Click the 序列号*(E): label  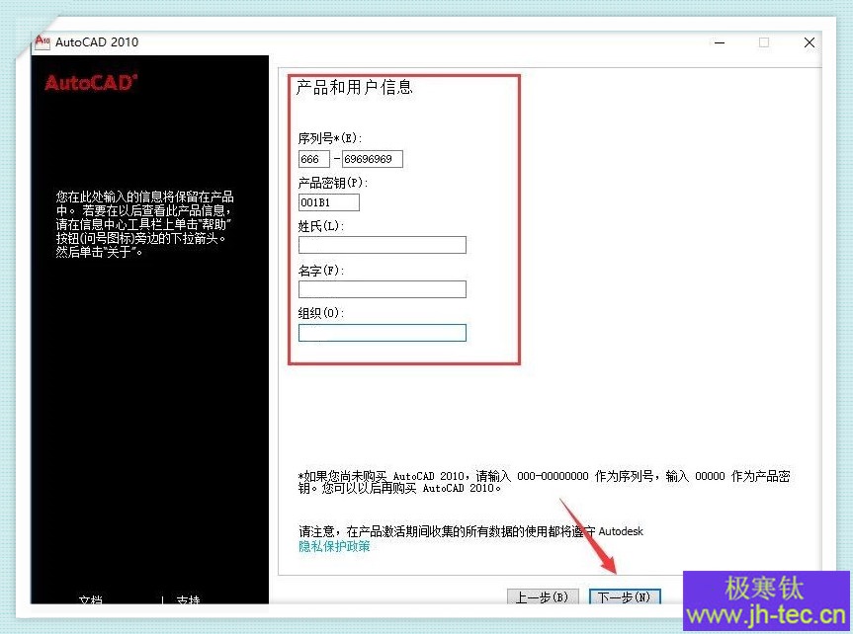point(330,138)
